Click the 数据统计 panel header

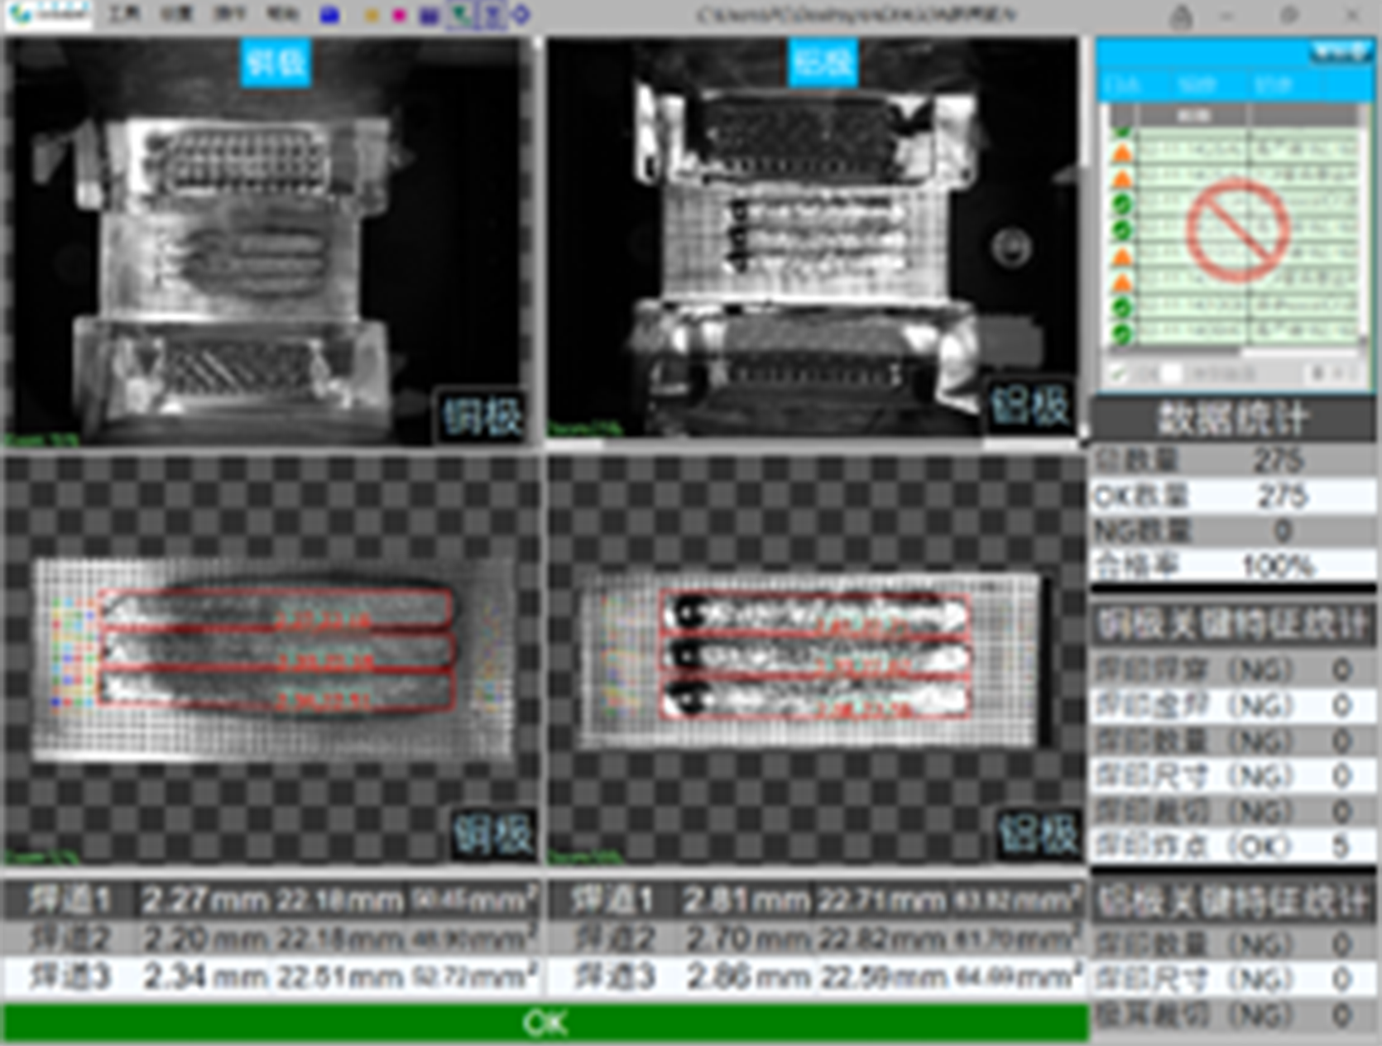coord(1233,419)
